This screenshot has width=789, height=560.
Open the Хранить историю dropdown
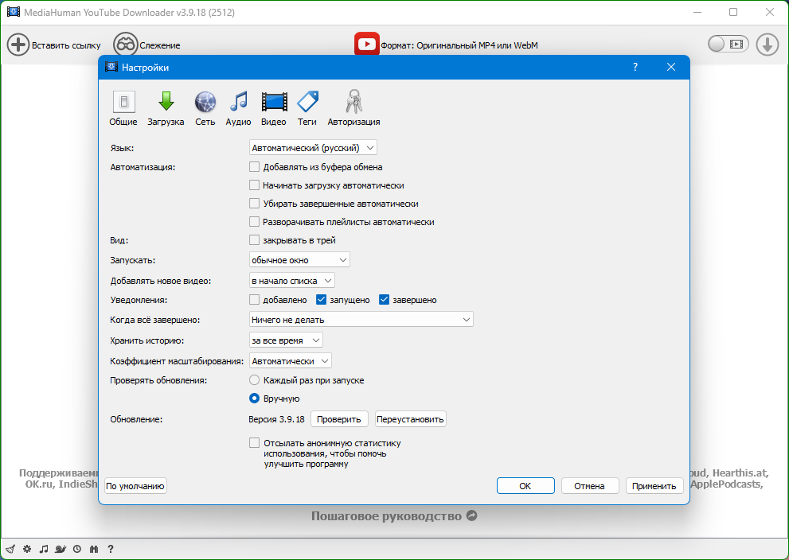[286, 340]
